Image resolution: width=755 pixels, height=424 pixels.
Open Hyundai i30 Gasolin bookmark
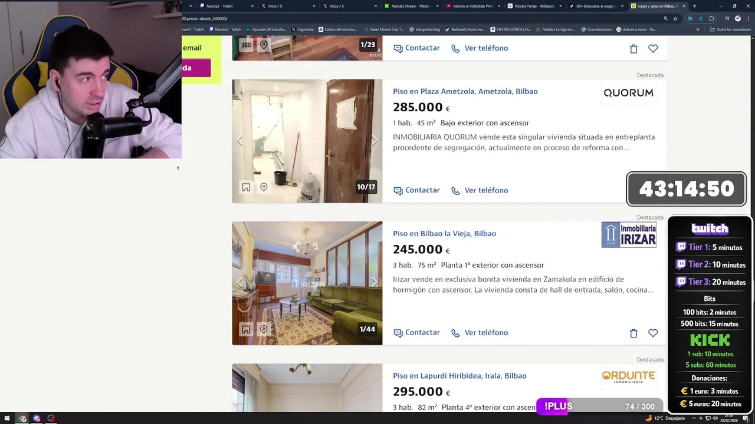(x=266, y=29)
